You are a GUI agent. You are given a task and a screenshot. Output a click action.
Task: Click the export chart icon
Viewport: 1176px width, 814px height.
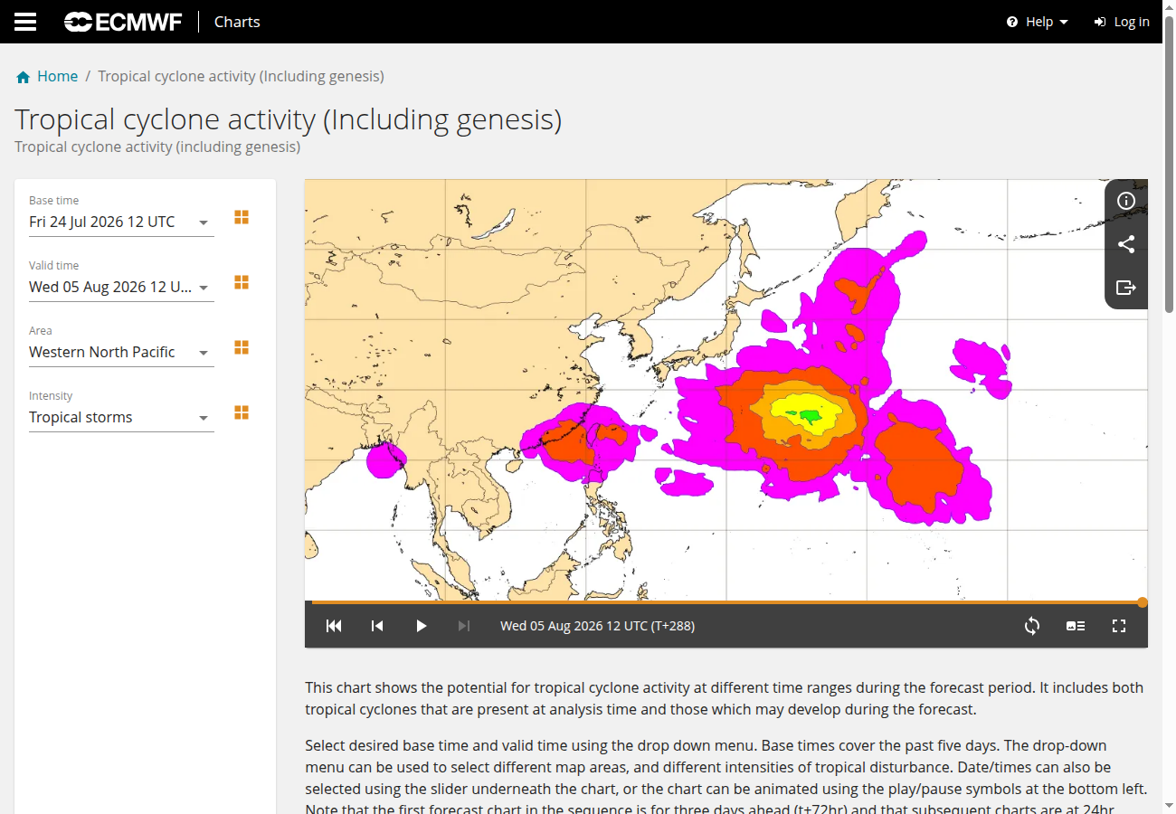click(x=1126, y=288)
